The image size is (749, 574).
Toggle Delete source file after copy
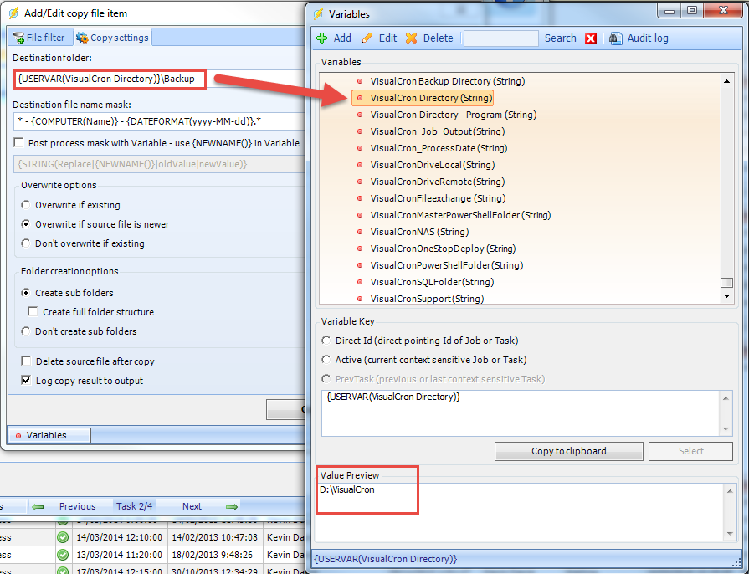pyautogui.click(x=26, y=361)
